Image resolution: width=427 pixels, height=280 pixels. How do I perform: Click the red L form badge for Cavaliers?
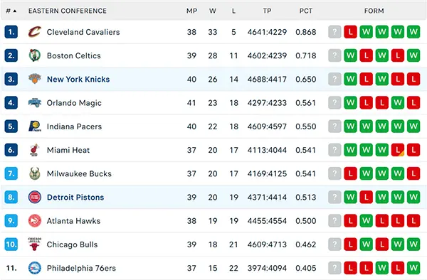(350, 32)
